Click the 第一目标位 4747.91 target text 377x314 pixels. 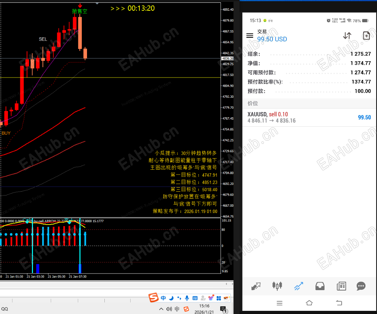click(x=194, y=175)
